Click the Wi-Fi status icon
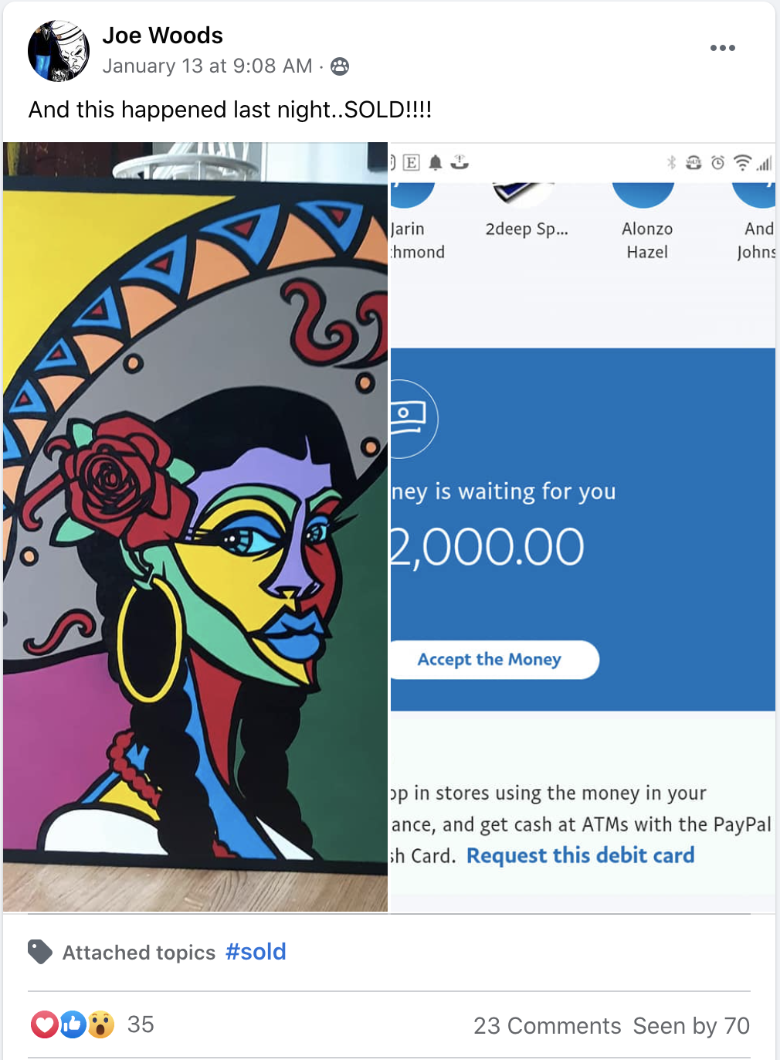The height and width of the screenshot is (1060, 780). coord(741,162)
